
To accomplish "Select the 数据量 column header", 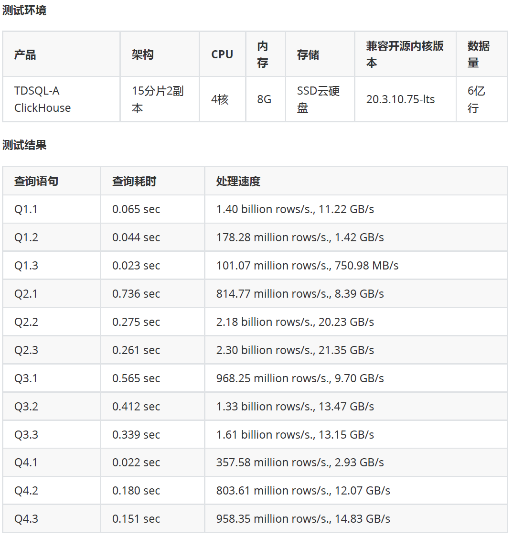I will tap(482, 54).
